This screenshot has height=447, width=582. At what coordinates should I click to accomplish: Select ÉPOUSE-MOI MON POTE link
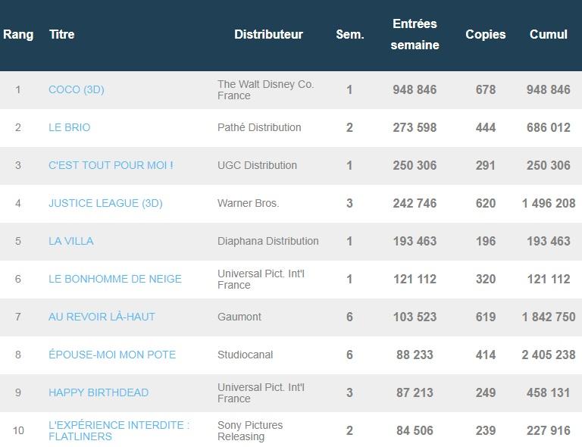(111, 355)
